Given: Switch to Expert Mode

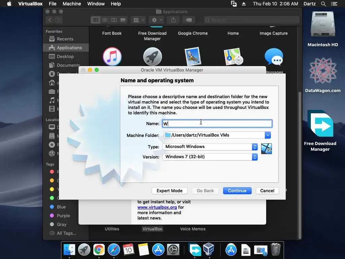Looking at the screenshot, I should pyautogui.click(x=169, y=191).
